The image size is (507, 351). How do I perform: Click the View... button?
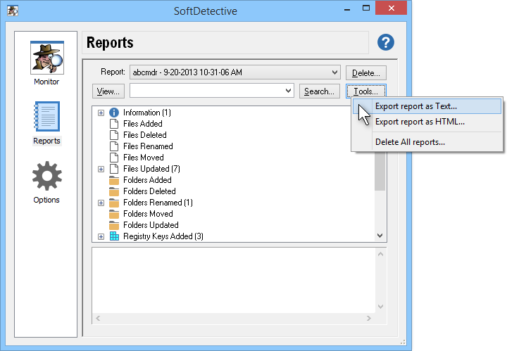tap(108, 91)
